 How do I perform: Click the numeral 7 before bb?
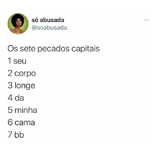pyautogui.click(x=10, y=134)
